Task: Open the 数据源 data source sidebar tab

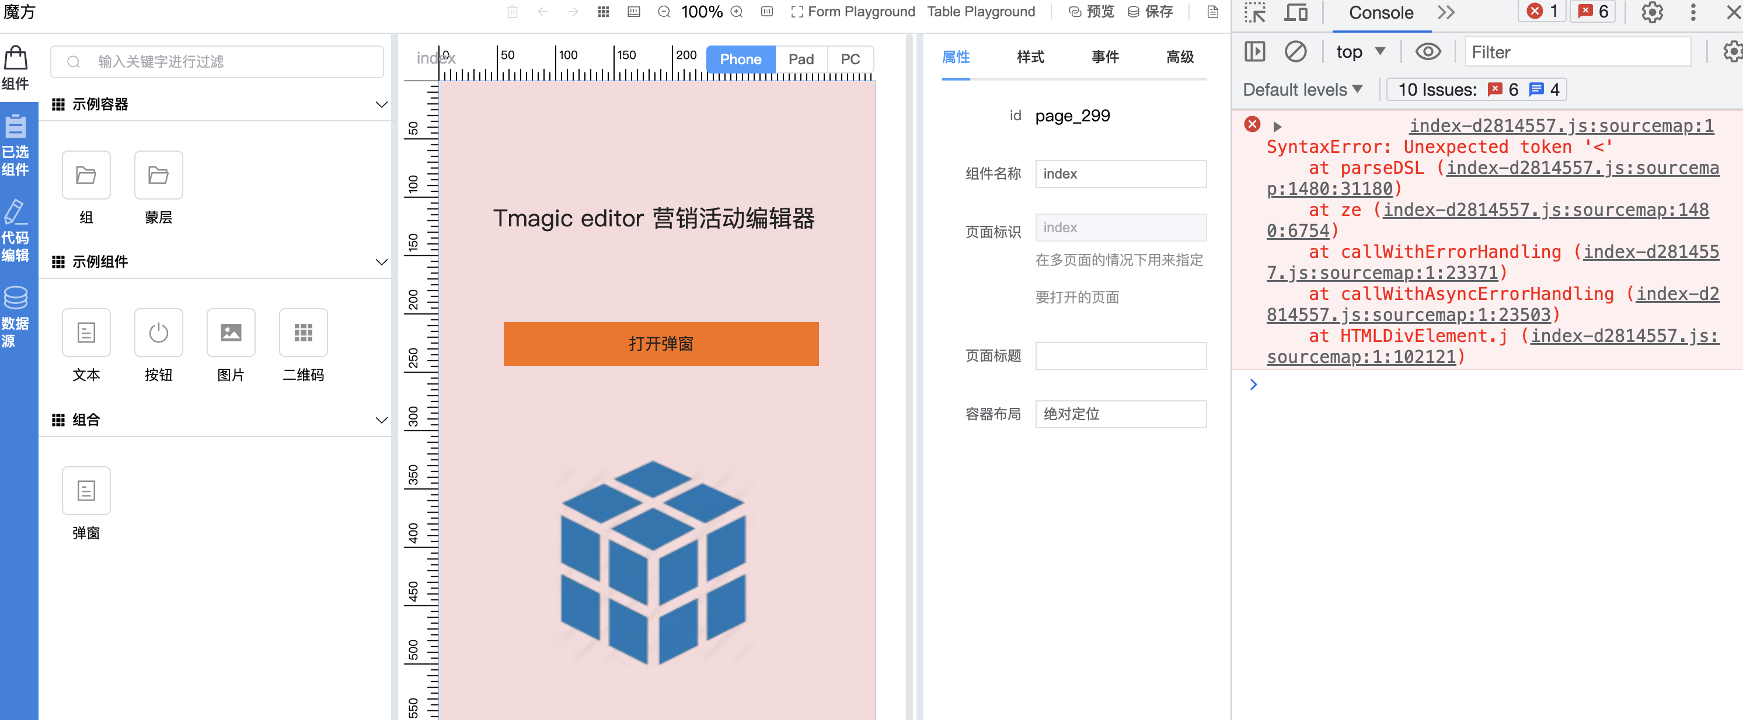Action: tap(16, 316)
